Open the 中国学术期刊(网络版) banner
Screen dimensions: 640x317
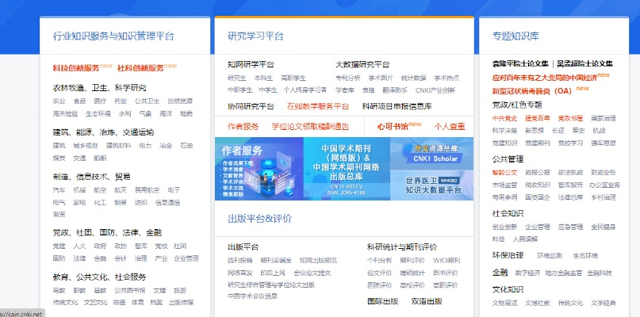click(347, 169)
